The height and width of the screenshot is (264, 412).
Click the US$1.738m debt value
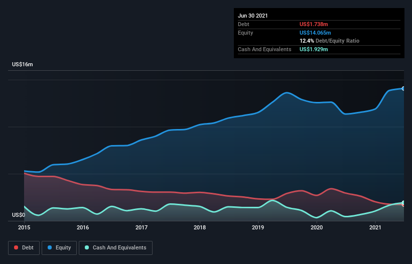click(314, 24)
